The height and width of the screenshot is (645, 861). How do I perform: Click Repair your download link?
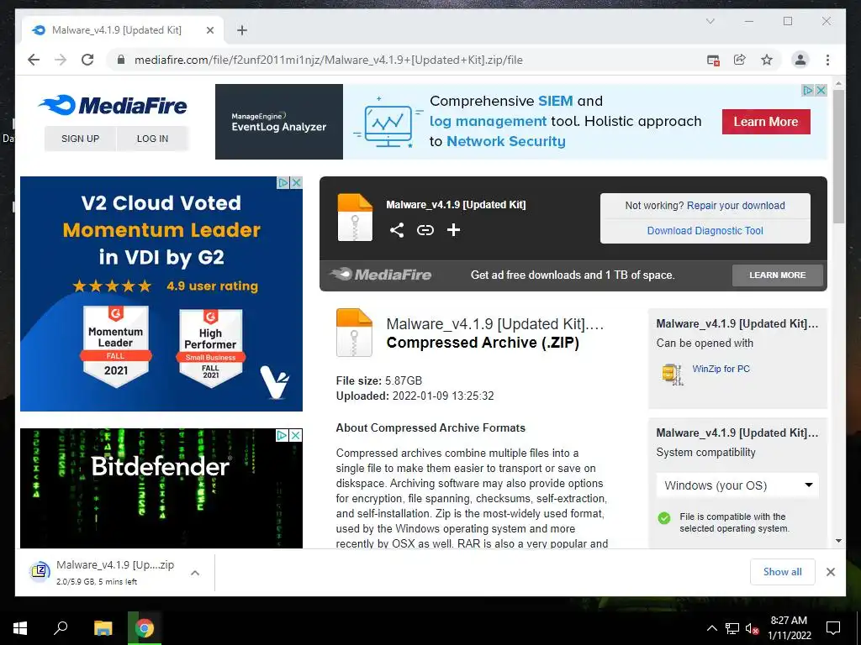735,206
